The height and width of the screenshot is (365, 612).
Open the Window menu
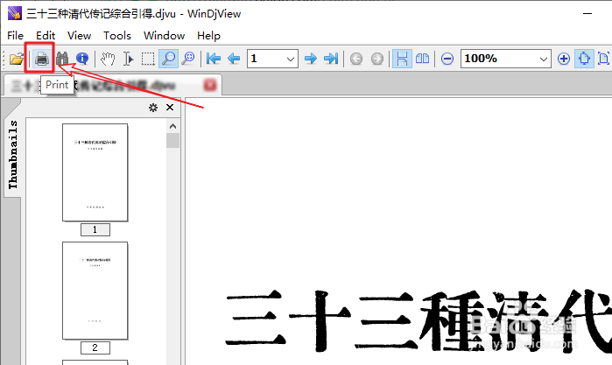(x=164, y=36)
